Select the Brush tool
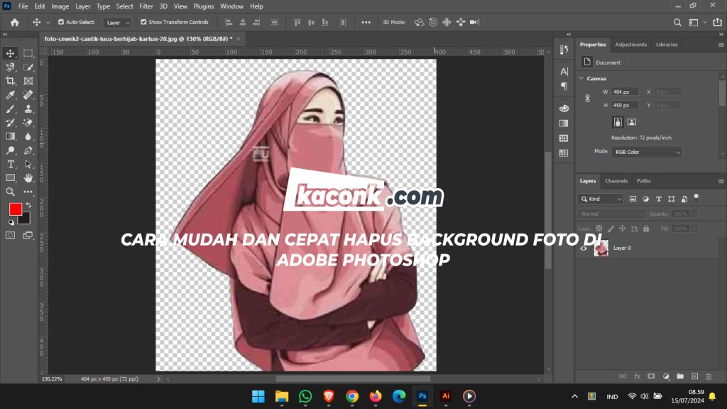Screen dimensions: 727x409 [x=10, y=109]
